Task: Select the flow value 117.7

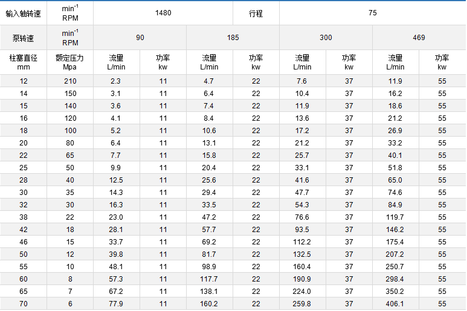Action: 209,279
